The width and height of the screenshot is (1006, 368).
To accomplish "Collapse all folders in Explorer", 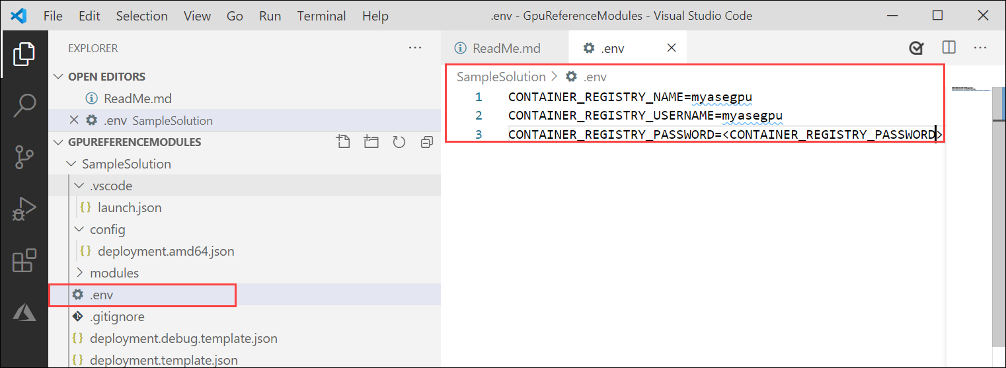I will [x=426, y=142].
